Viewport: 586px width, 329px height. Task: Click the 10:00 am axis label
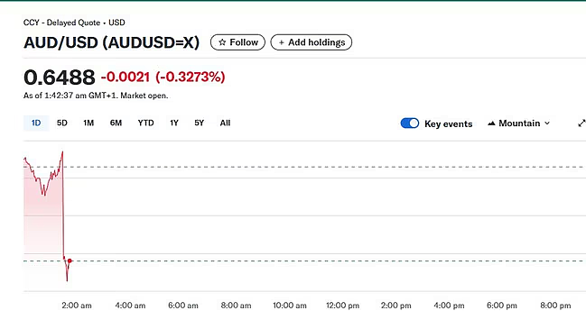pos(290,306)
